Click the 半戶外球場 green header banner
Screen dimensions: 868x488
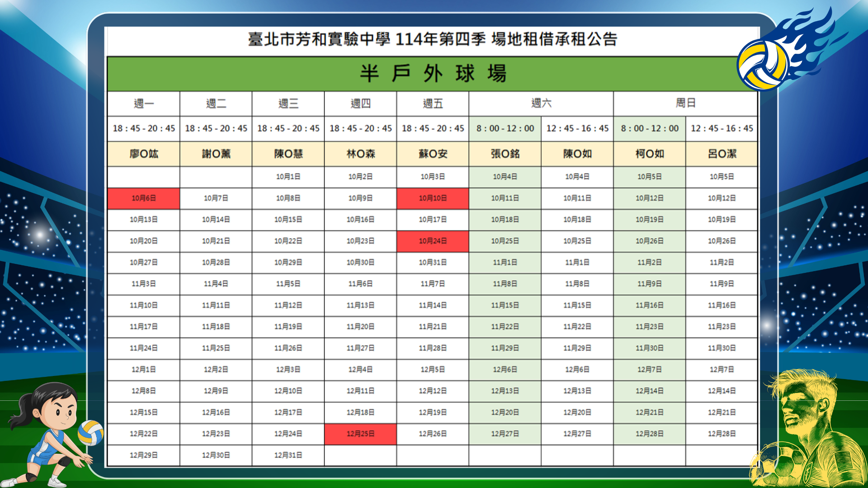[432, 74]
